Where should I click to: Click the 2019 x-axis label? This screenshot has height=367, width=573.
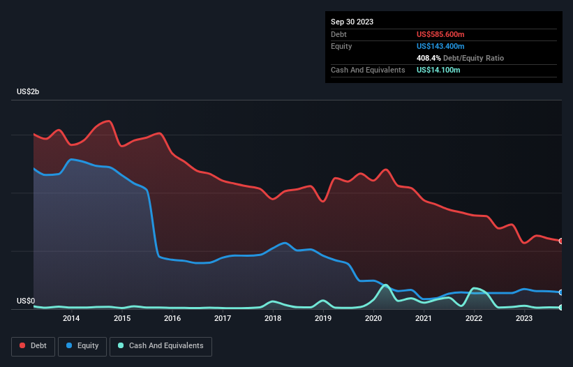pyautogui.click(x=323, y=318)
